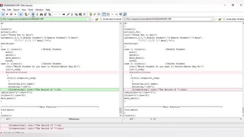Image resolution: width=244 pixels, height=137 pixels.
Task: Click the magnifier zoom icon
Action: click(x=125, y=14)
